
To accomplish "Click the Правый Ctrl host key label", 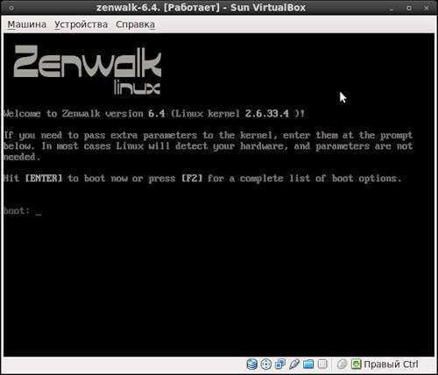I will [x=391, y=364].
